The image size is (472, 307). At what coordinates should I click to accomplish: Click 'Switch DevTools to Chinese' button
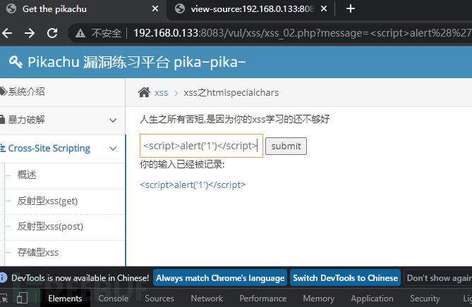coord(345,278)
